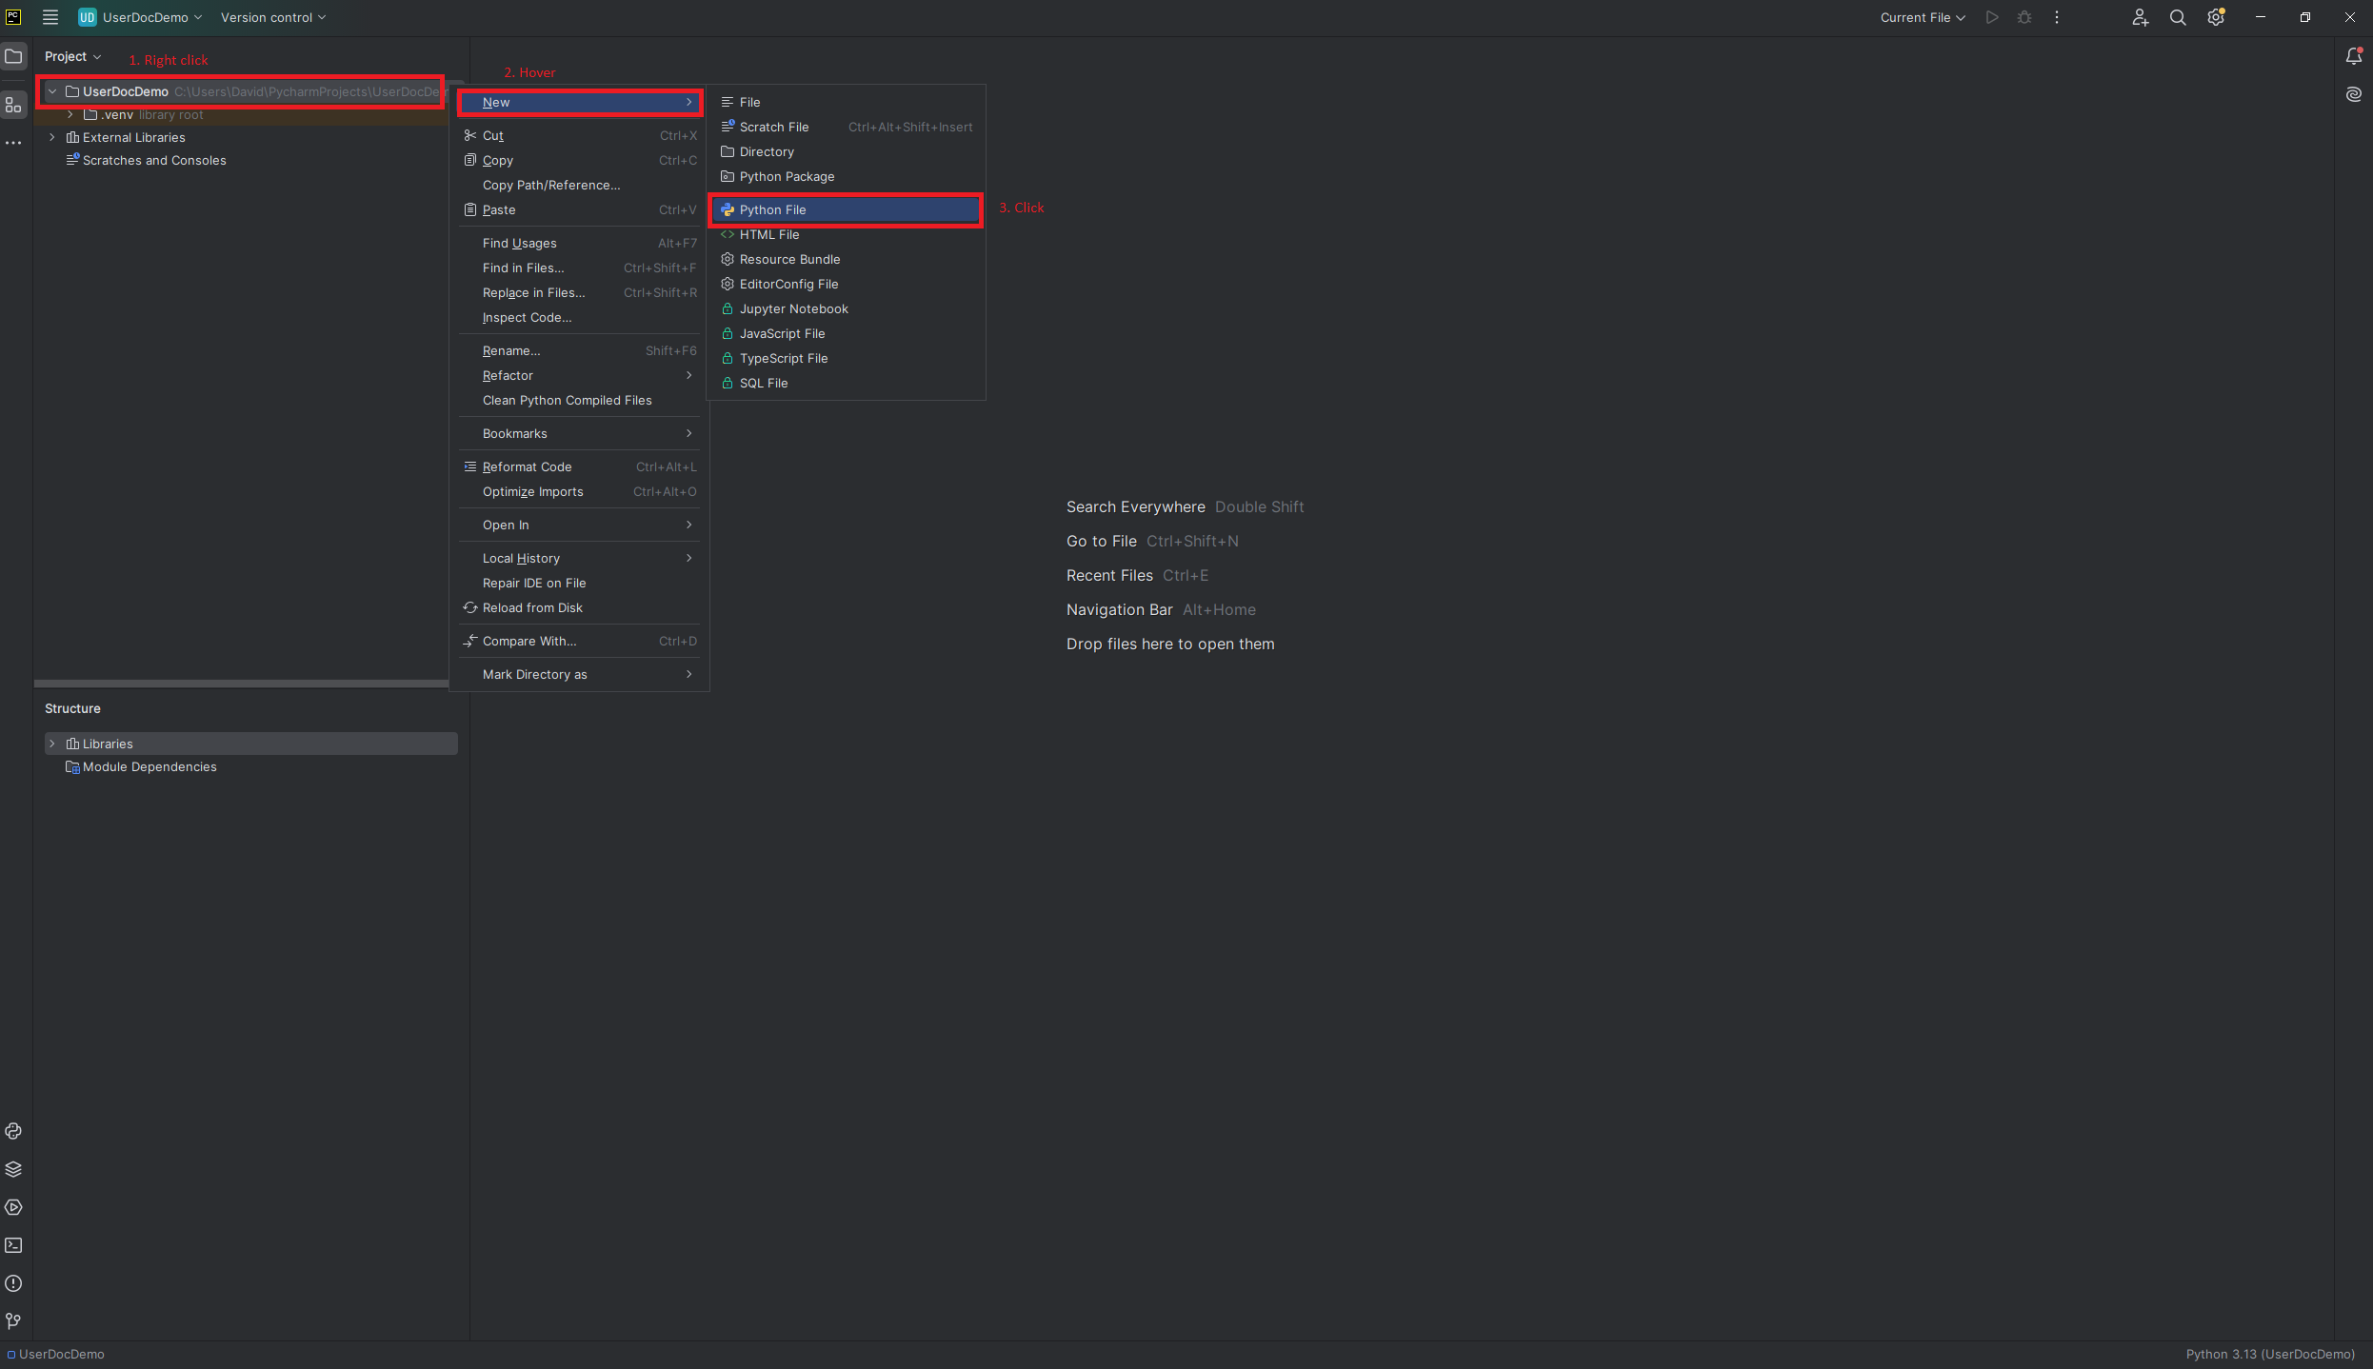2373x1369 pixels.
Task: Open the Version control dropdown
Action: 273,17
